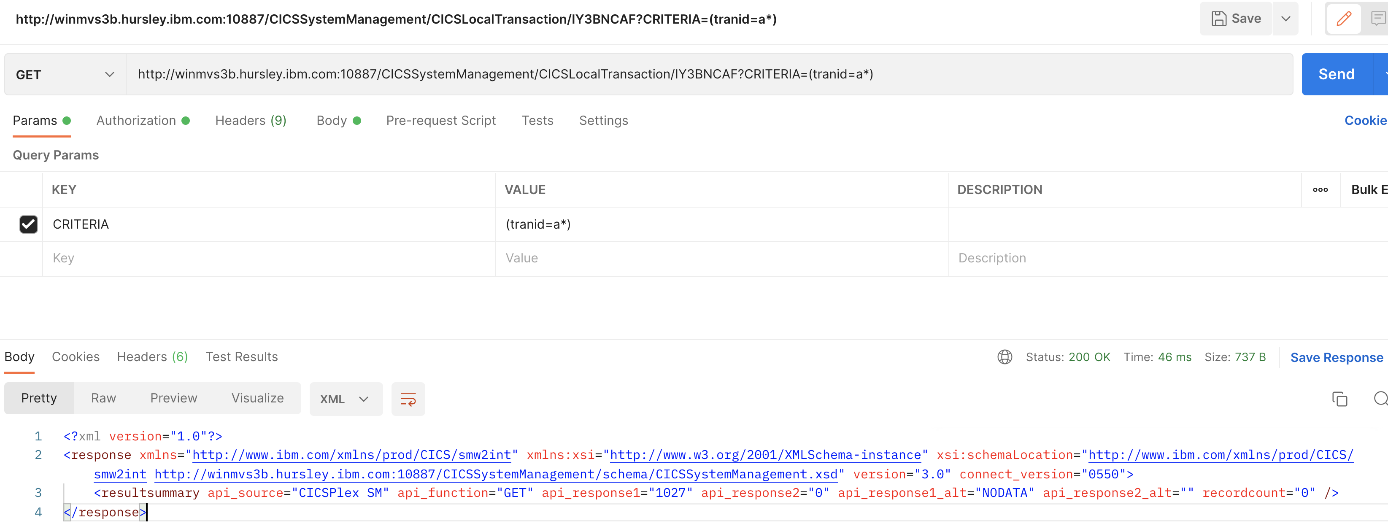Open the GET method dropdown

tap(64, 74)
